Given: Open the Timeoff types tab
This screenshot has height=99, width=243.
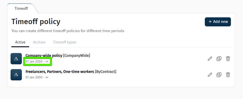Looking at the screenshot, I should pyautogui.click(x=65, y=42).
